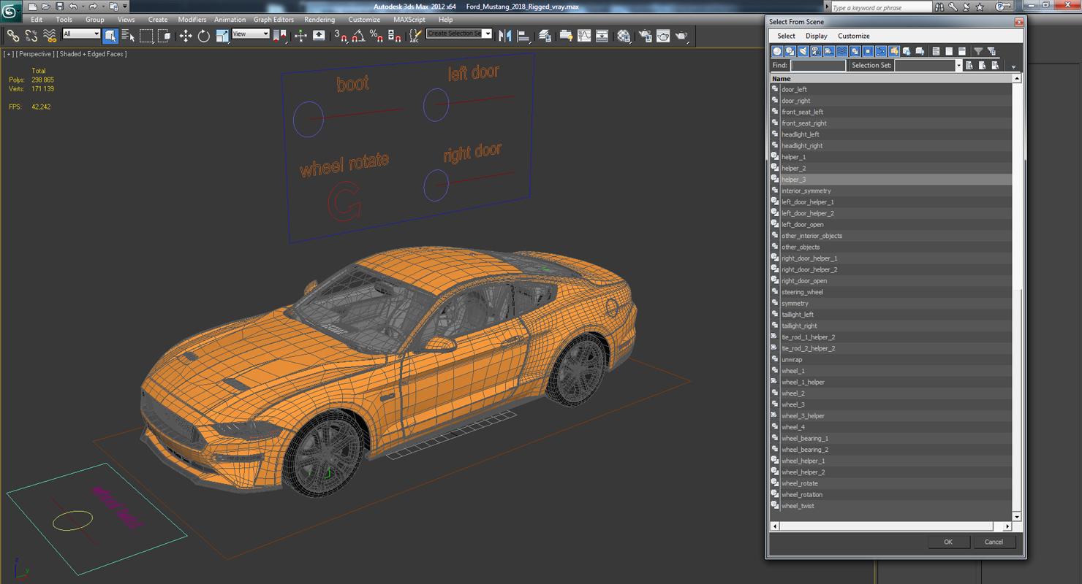Open Curve Editor from toolbar

tap(584, 36)
